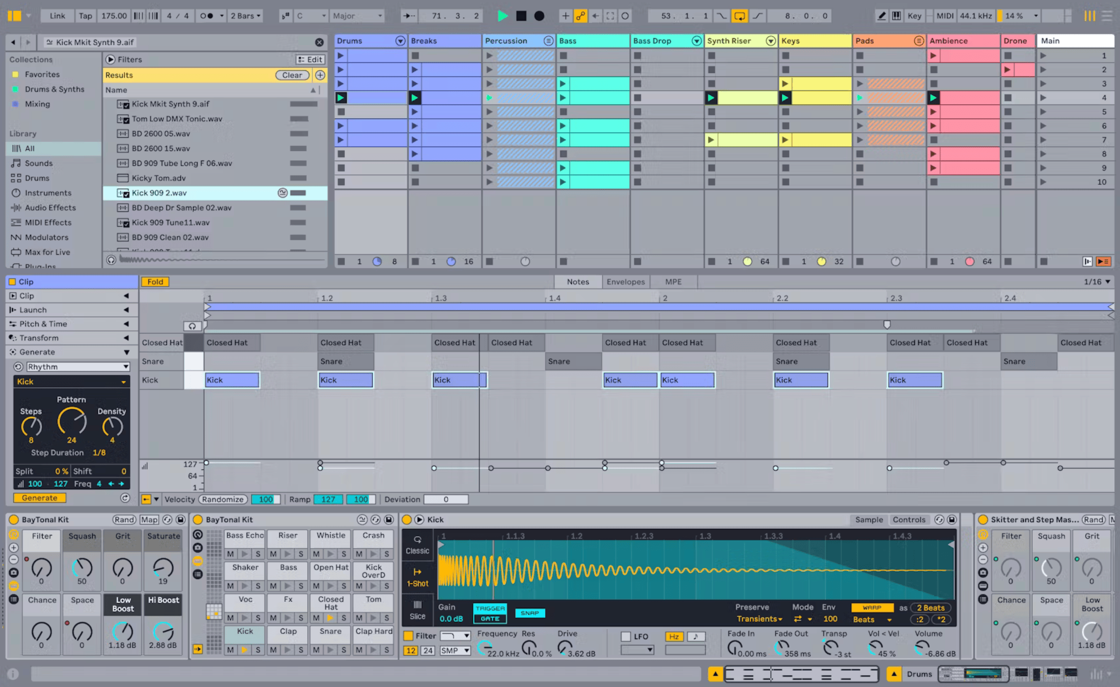
Task: Switch Simpler to Slice mode
Action: pyautogui.click(x=417, y=611)
